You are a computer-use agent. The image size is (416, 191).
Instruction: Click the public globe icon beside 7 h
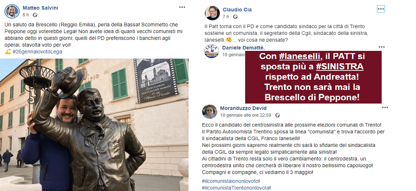(235, 17)
